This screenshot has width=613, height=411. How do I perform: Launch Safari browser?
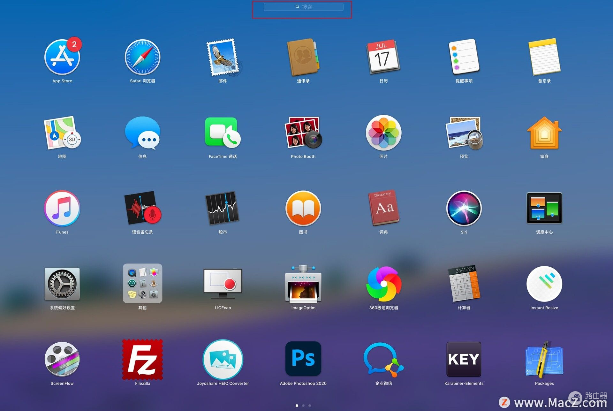tap(142, 57)
